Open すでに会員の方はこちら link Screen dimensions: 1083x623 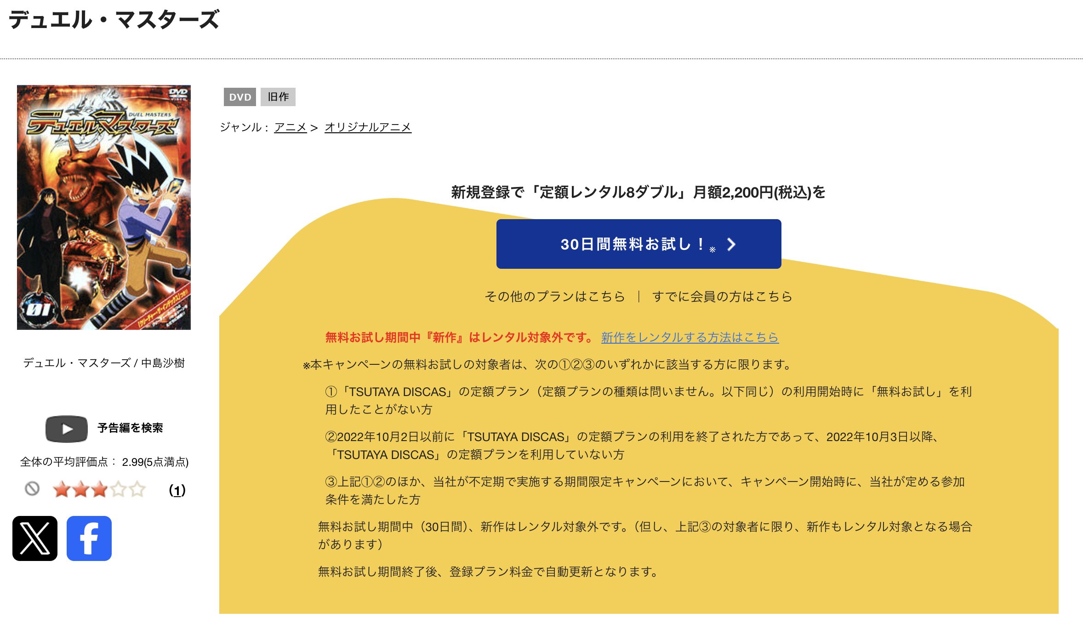tap(722, 296)
